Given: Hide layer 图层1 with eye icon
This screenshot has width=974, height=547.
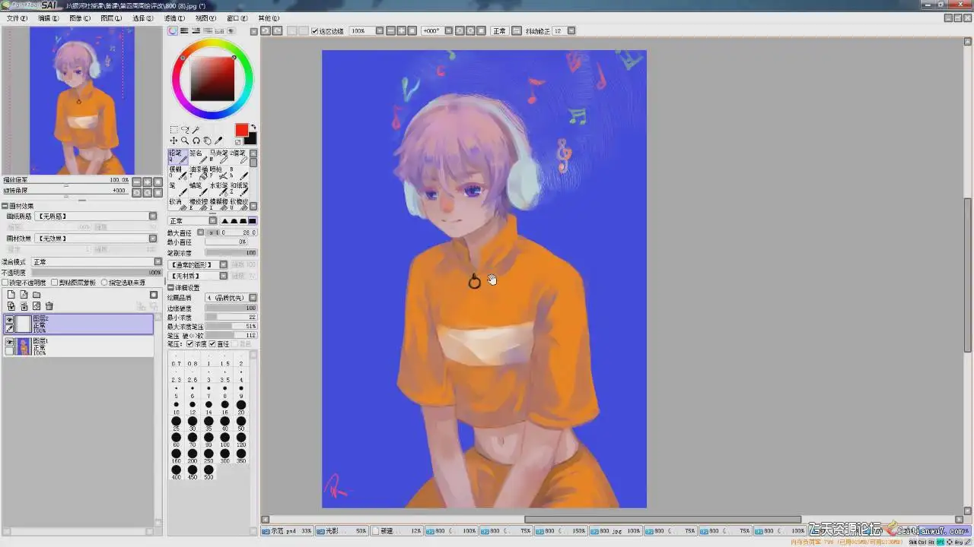Looking at the screenshot, I should pyautogui.click(x=9, y=343).
